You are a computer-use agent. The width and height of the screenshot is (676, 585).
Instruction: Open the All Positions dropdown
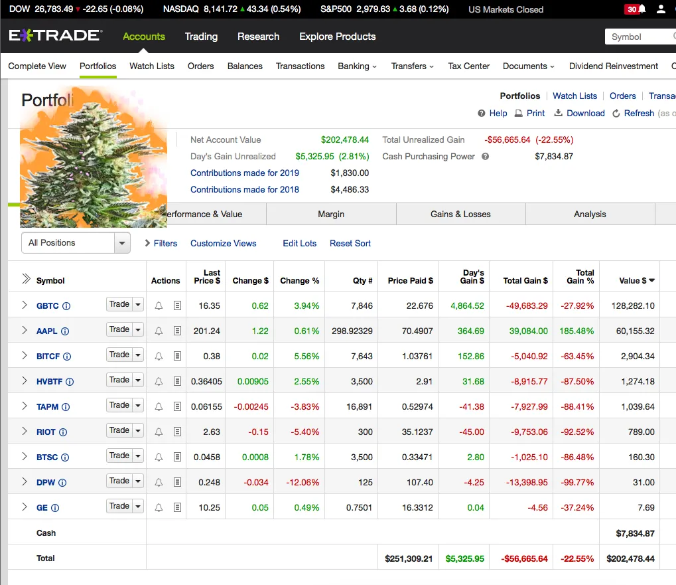(x=76, y=243)
